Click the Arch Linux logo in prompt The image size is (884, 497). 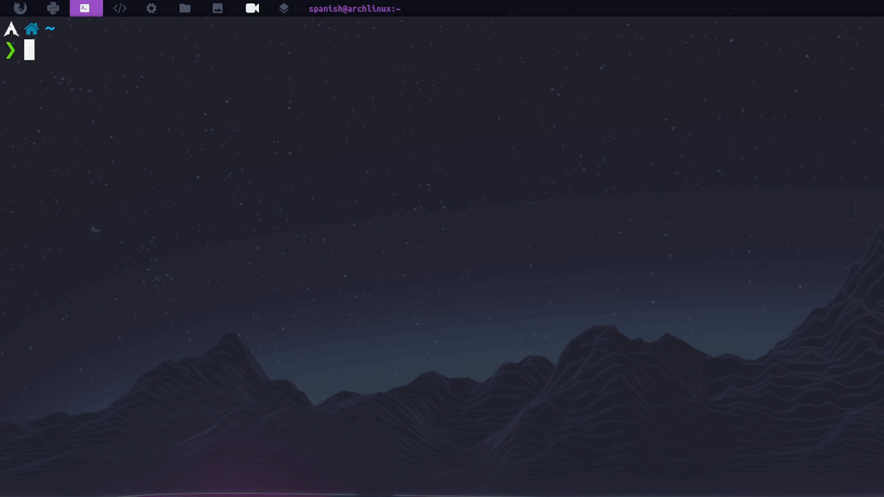pyautogui.click(x=11, y=29)
